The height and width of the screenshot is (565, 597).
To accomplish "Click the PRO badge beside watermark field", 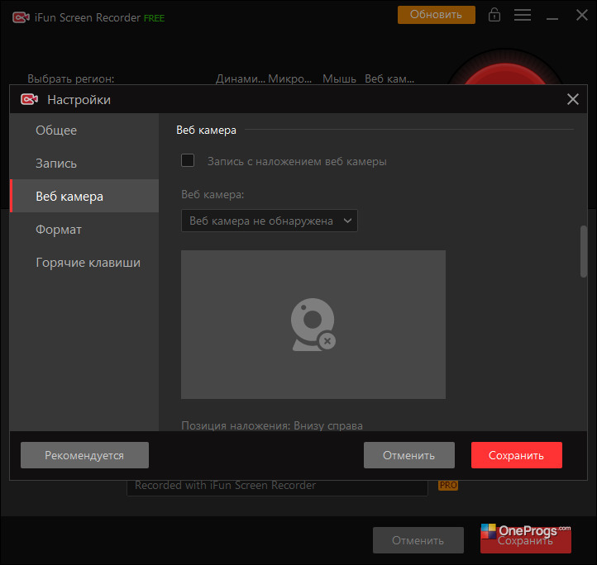I will click(x=448, y=485).
